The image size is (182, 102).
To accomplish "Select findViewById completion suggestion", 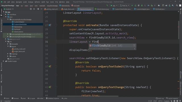I will click(112, 46).
